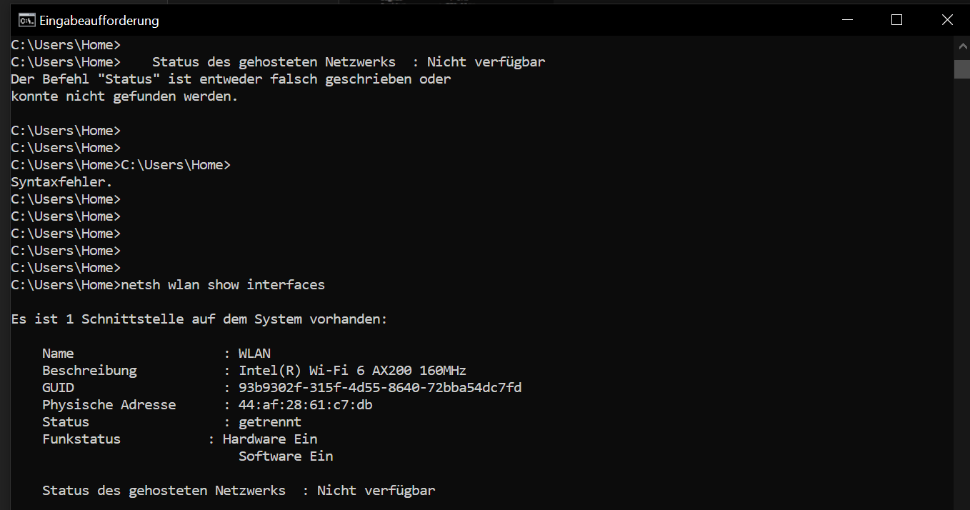The height and width of the screenshot is (510, 970).
Task: Minimize the Eingabeaufforderung window
Action: 847,20
